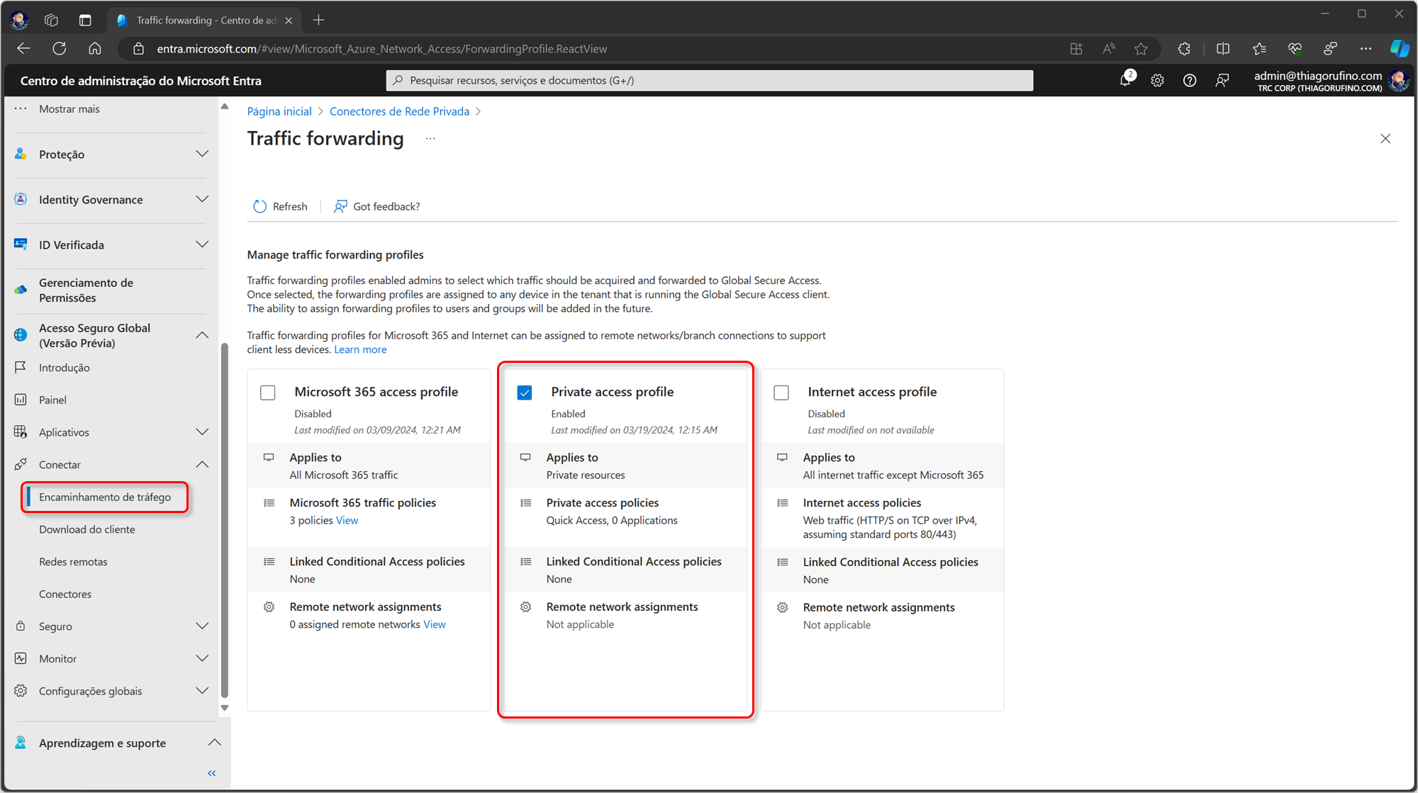Click the Refresh button

(281, 206)
